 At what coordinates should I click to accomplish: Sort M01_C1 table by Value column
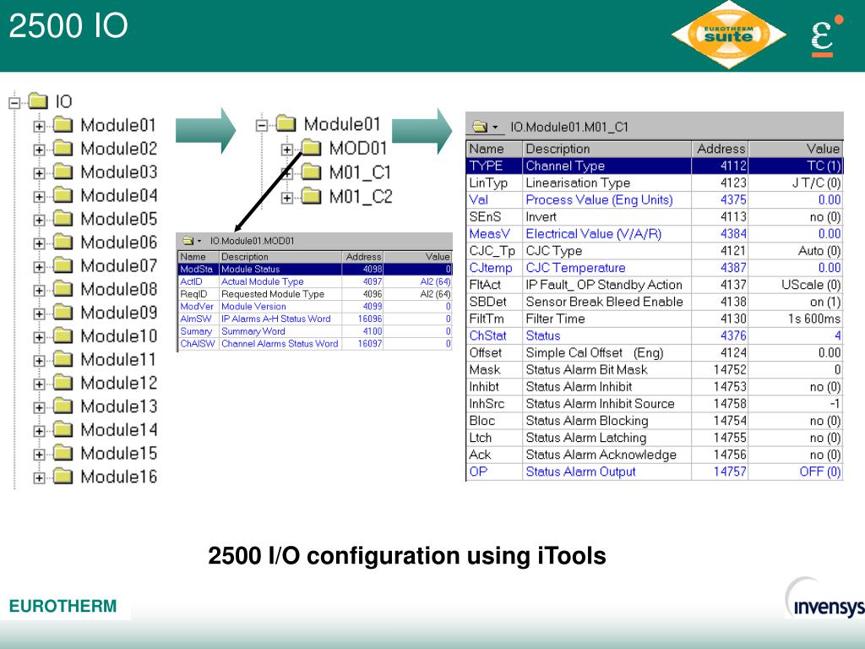tap(796, 149)
